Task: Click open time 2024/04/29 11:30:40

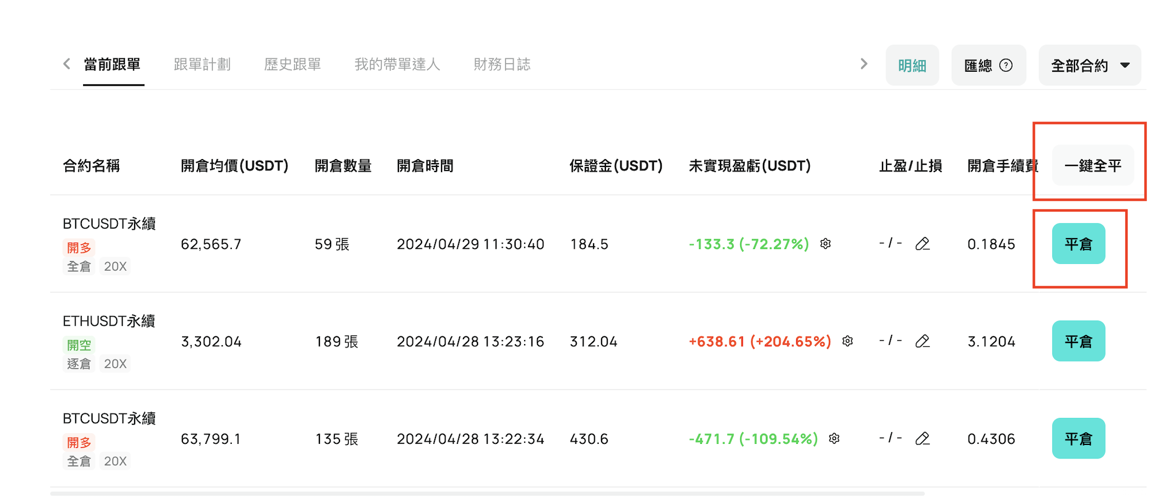Action: coord(470,244)
